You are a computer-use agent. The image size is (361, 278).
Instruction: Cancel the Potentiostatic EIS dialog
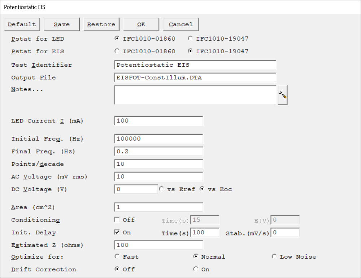point(181,24)
